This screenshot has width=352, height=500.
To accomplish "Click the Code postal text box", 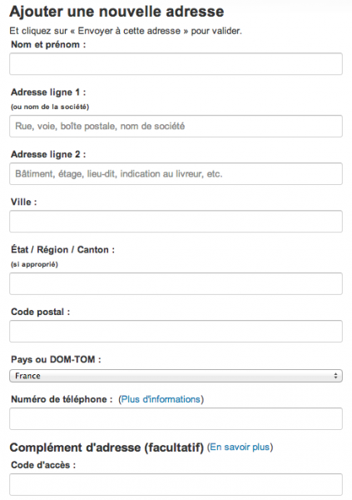I will [176, 332].
